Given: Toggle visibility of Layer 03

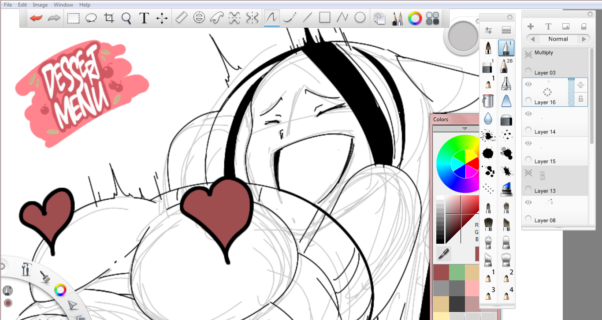Looking at the screenshot, I should (x=528, y=55).
